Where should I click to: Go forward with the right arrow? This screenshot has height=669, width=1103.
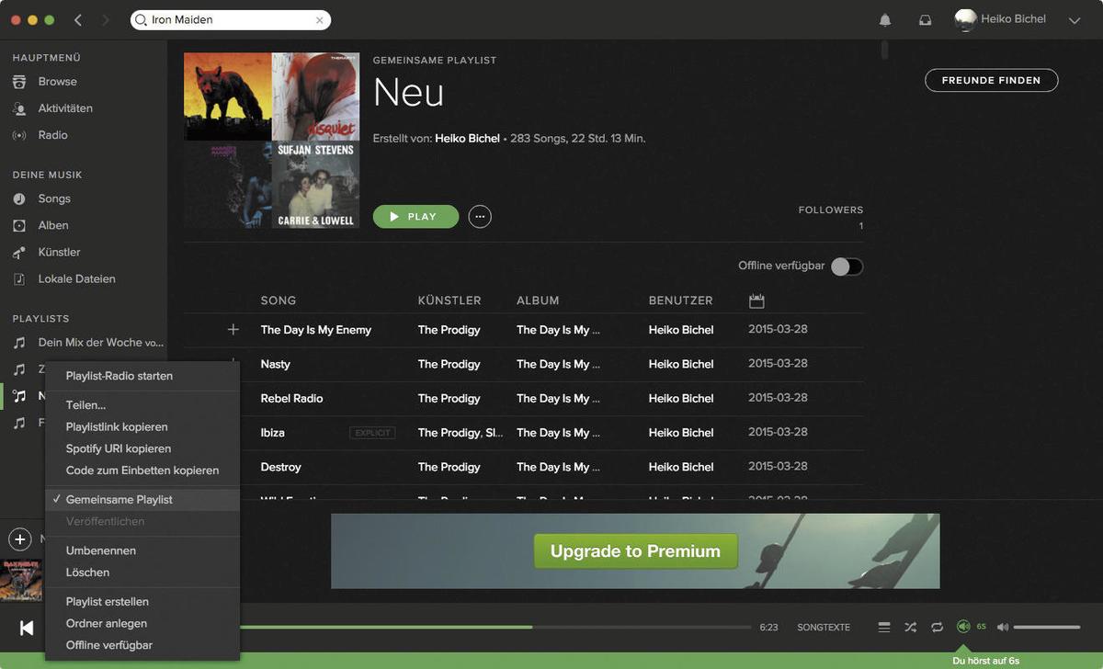[x=106, y=19]
